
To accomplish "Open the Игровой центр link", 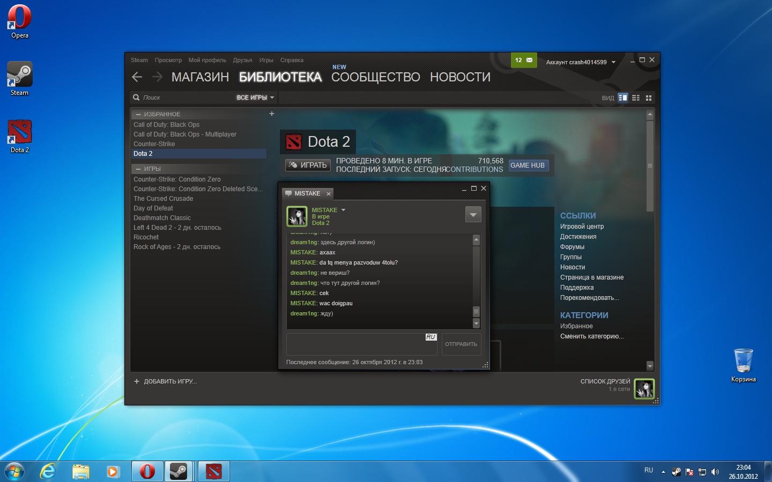I will tap(582, 227).
